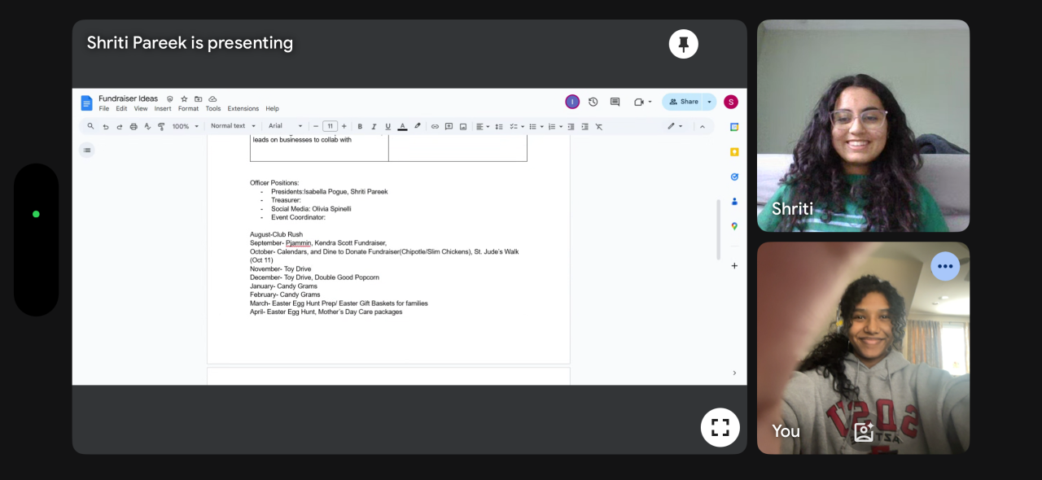Image resolution: width=1042 pixels, height=480 pixels.
Task: Open Google Tasks in the side panel
Action: tap(734, 177)
